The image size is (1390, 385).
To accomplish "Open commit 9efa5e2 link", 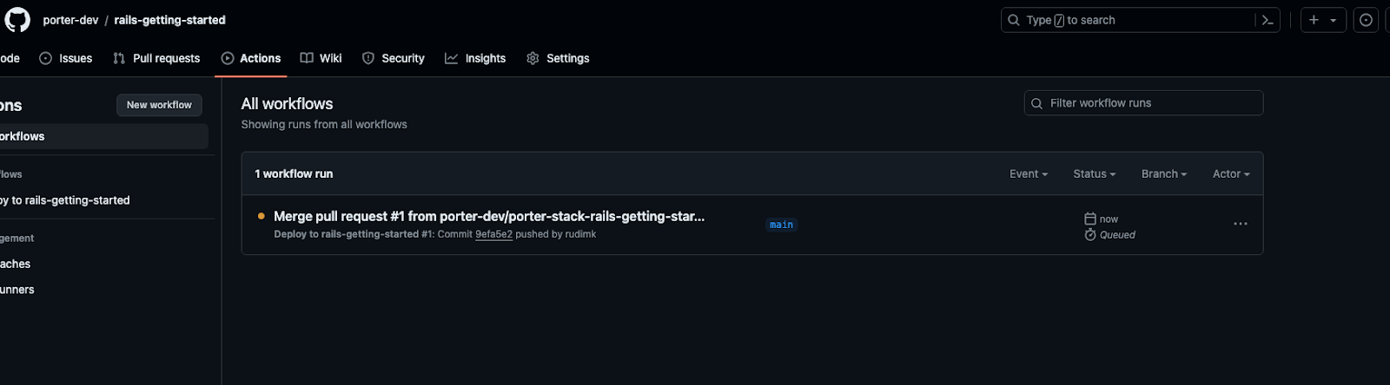I will (x=493, y=234).
